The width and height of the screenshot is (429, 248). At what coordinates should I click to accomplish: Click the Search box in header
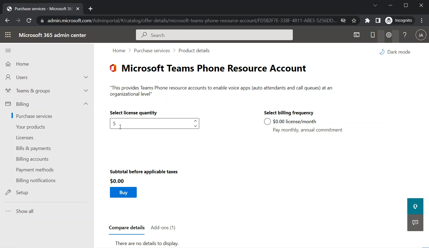click(214, 35)
